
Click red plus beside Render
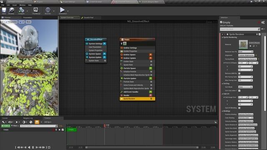(151, 95)
